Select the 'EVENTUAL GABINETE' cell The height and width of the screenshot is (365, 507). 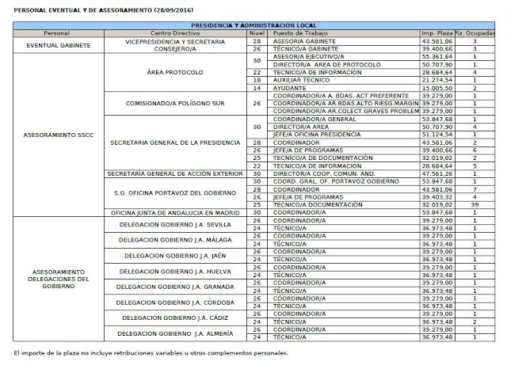(x=56, y=44)
